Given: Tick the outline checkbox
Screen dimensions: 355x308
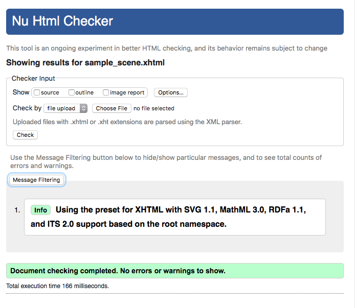Looking at the screenshot, I should tap(72, 92).
